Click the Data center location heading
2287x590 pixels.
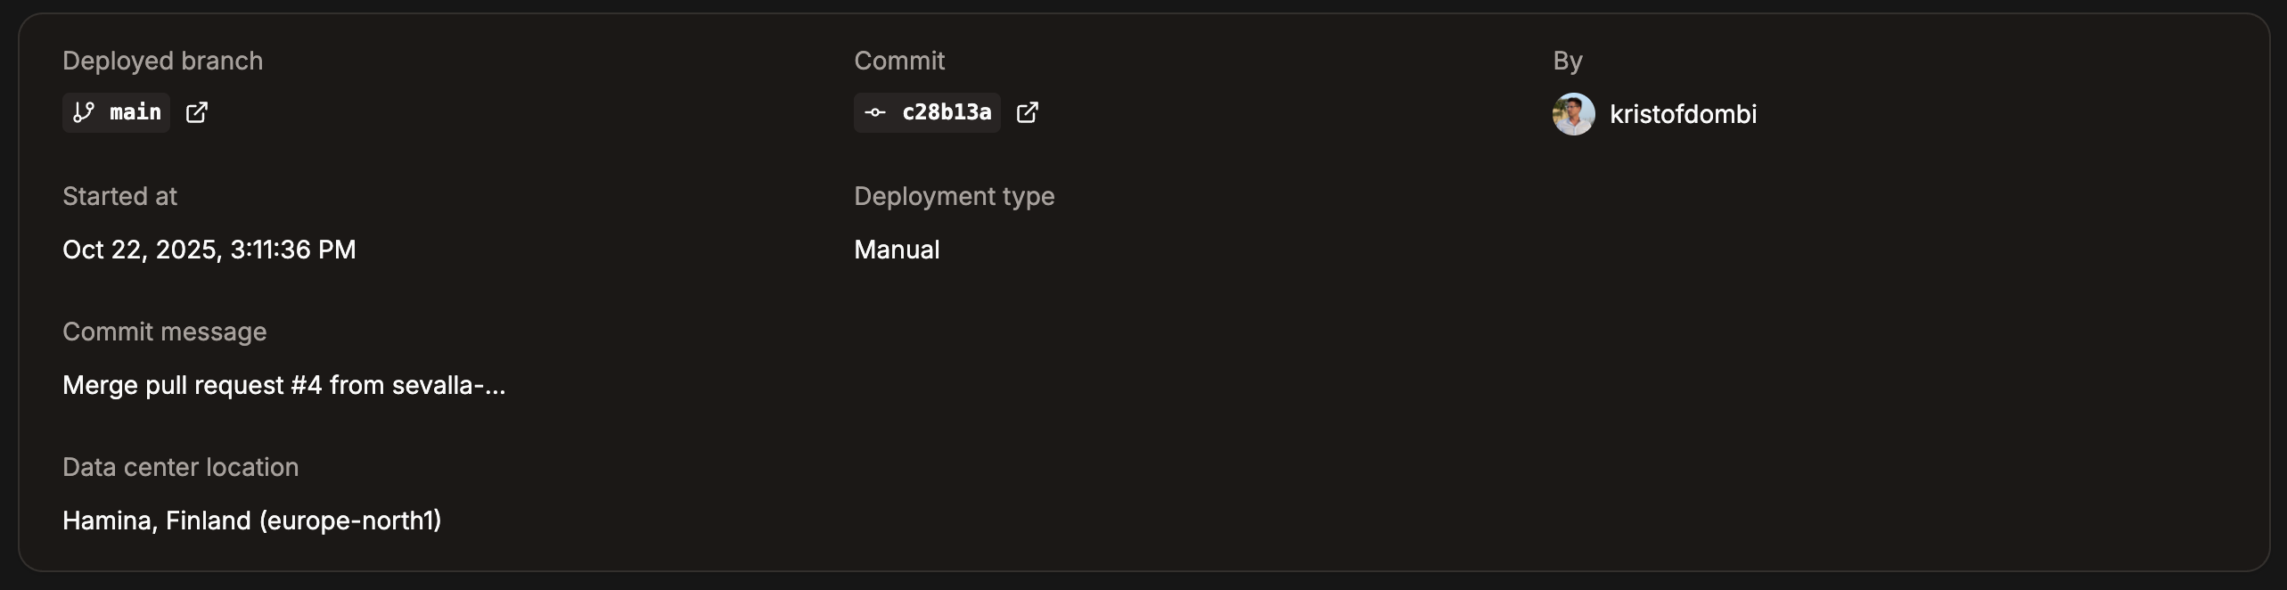click(180, 466)
